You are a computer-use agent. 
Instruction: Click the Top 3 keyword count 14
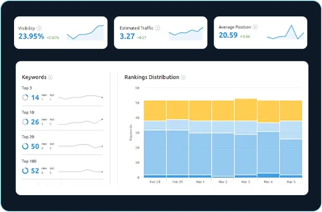tap(35, 98)
